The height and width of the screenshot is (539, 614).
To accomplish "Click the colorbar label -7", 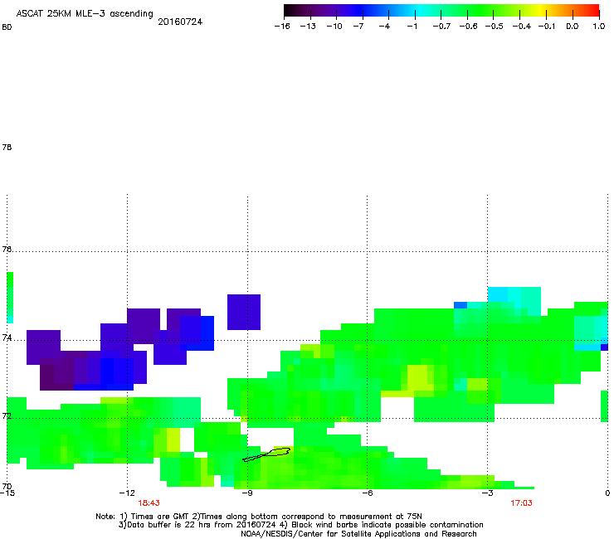I will click(x=358, y=27).
